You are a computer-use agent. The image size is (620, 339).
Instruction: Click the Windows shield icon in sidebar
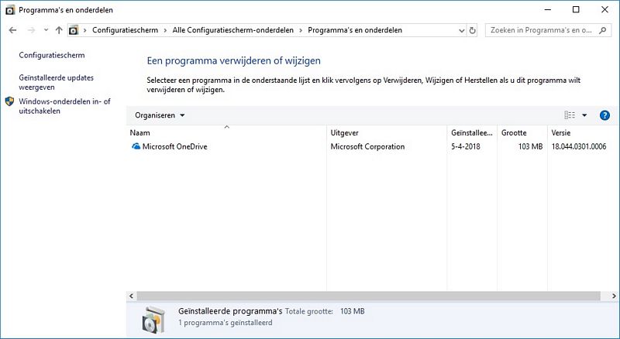[9, 101]
